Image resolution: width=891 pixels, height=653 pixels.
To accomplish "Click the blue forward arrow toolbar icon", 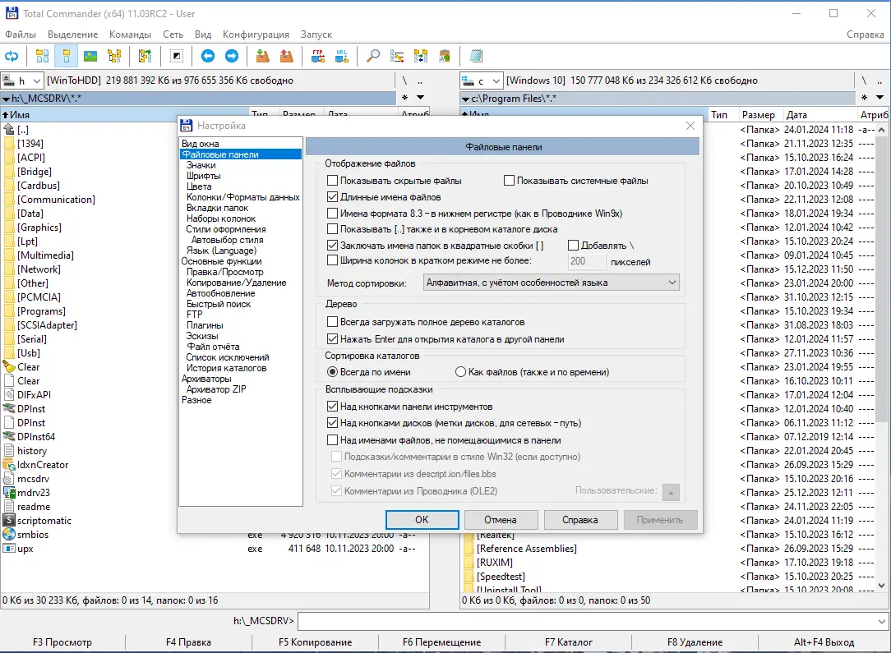I will click(x=232, y=56).
